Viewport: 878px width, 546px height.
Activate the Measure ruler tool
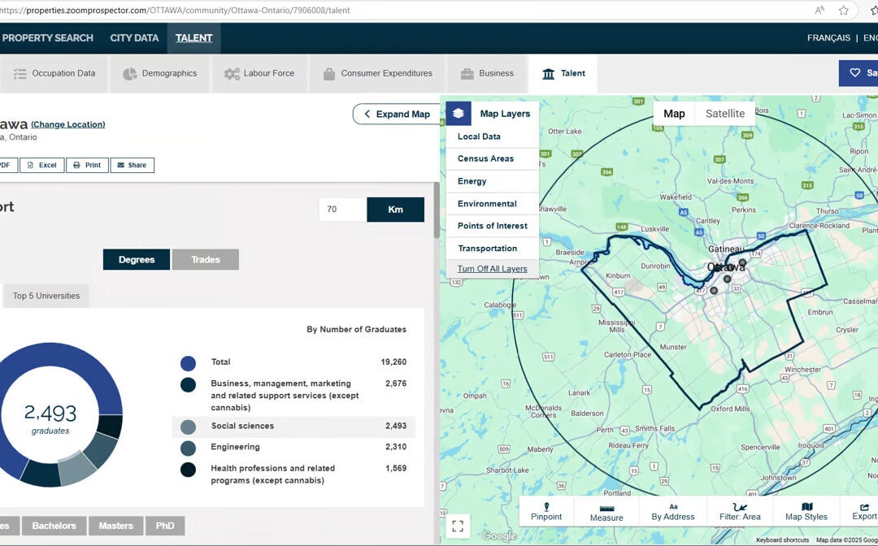[x=606, y=512]
